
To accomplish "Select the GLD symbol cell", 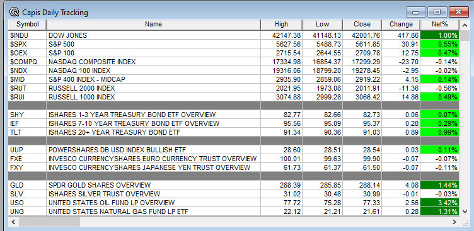I will [27, 185].
